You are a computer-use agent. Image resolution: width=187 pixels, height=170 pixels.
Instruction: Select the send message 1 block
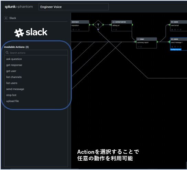pos(179,44)
